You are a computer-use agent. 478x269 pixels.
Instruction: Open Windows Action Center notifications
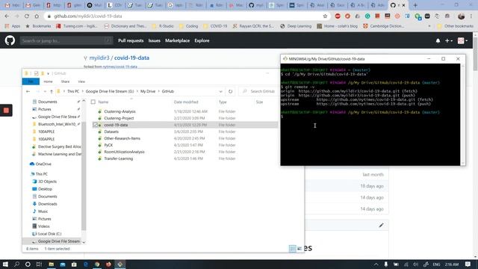pyautogui.click(x=468, y=264)
